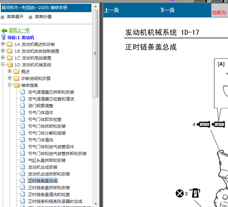Open 发动机总成拆卸和安装 page
228x207 pixels.
[49, 174]
